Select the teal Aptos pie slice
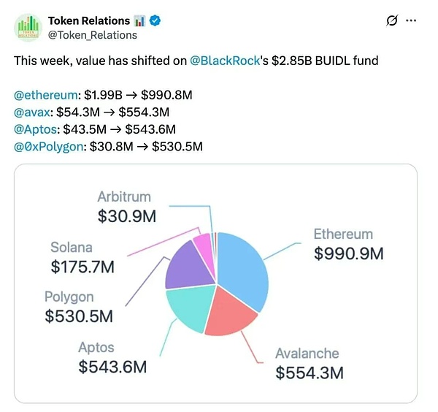 (x=188, y=312)
